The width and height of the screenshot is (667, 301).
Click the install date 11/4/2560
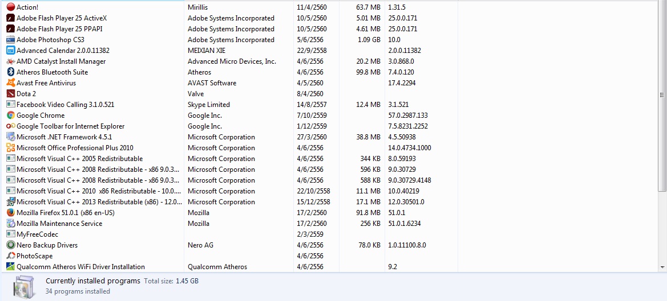(x=312, y=7)
